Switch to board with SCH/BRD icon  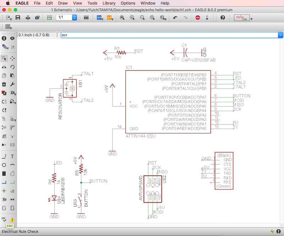(49, 18)
